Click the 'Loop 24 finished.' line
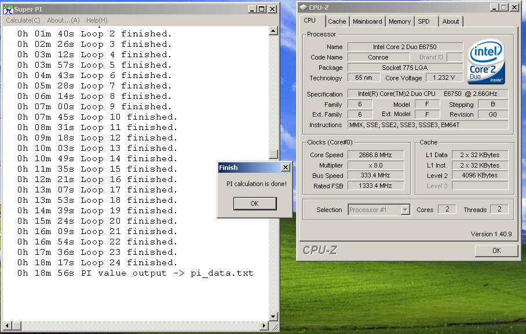This screenshot has height=334, width=526. pos(97,263)
